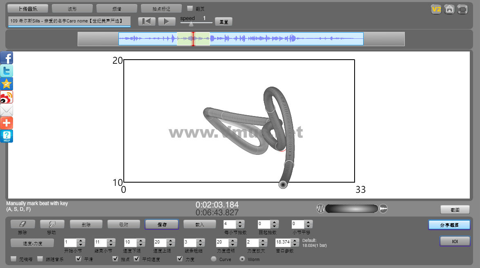This screenshot has width=480, height=268.
Task: Increase the 每小节拍数 beats-per-bar value
Action: [240, 222]
